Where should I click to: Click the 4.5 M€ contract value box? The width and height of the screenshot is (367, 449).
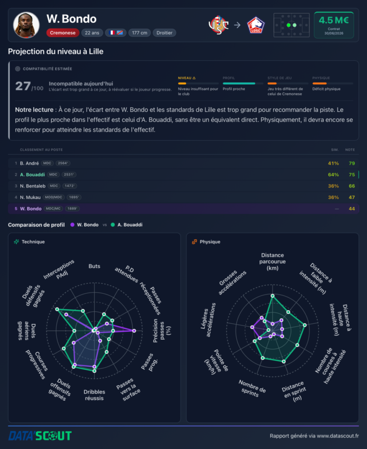334,25
